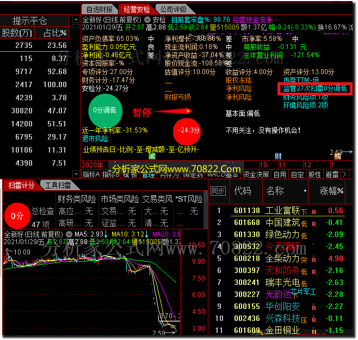Viewport: 358px width, 340px height.
Task: Click the blue 财 marker on the timeline
Action: click(x=278, y=156)
